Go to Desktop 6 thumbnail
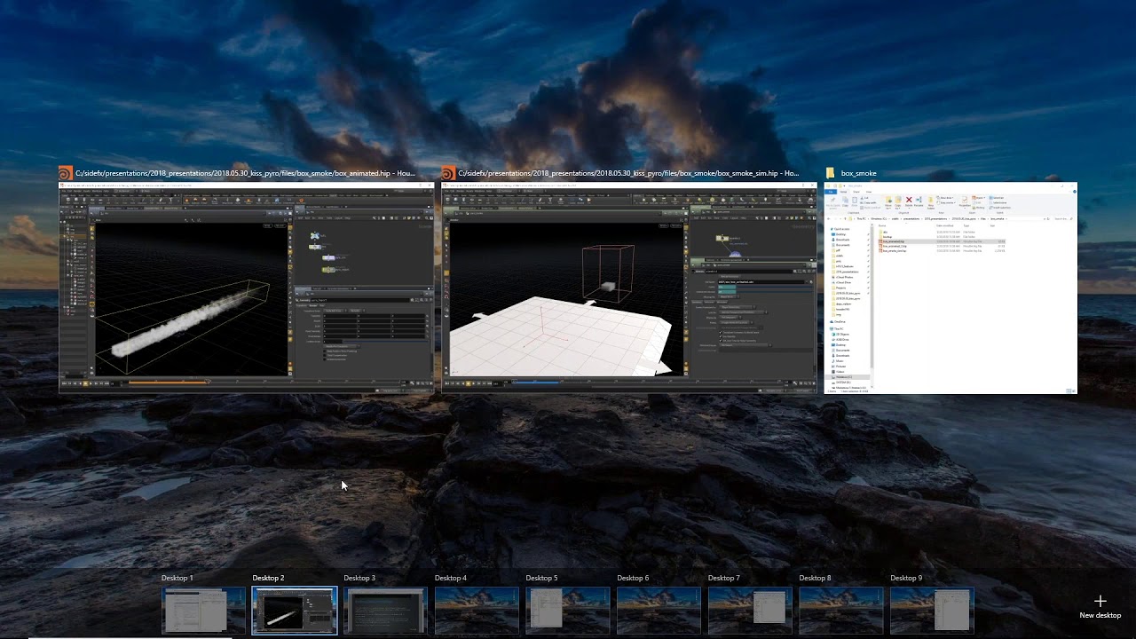Image resolution: width=1136 pixels, height=639 pixels. (659, 611)
